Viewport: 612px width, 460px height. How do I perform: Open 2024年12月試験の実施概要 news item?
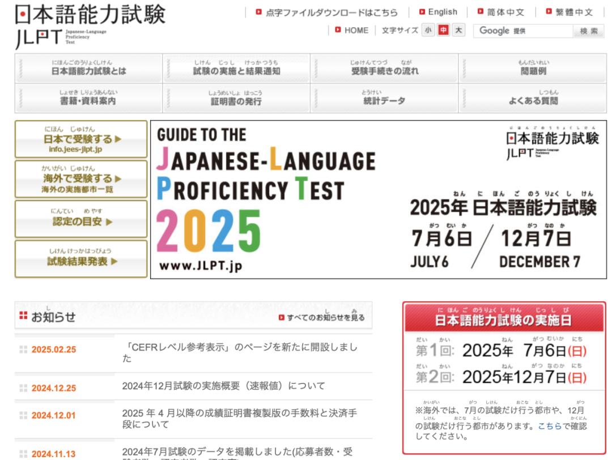[x=223, y=386]
